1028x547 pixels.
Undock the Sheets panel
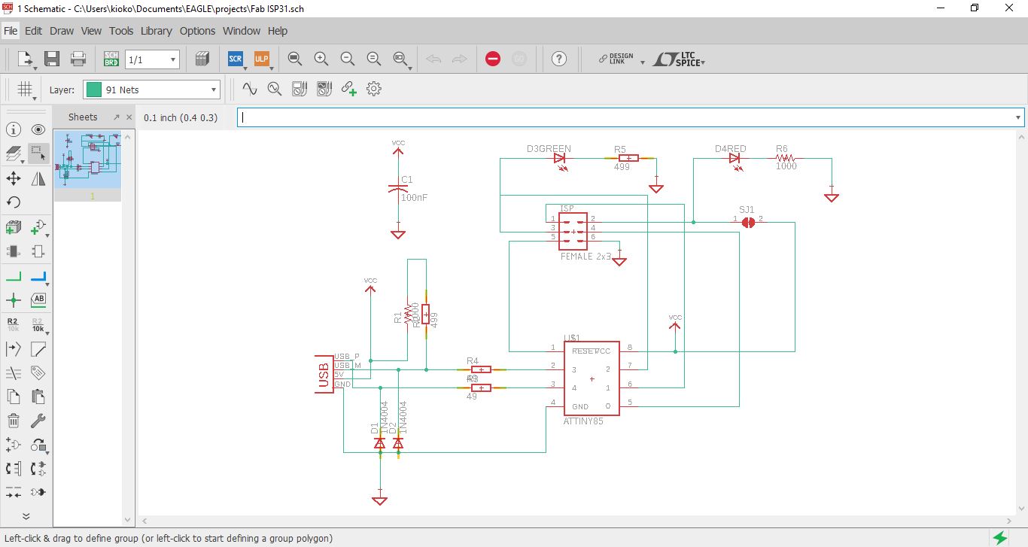[x=117, y=117]
